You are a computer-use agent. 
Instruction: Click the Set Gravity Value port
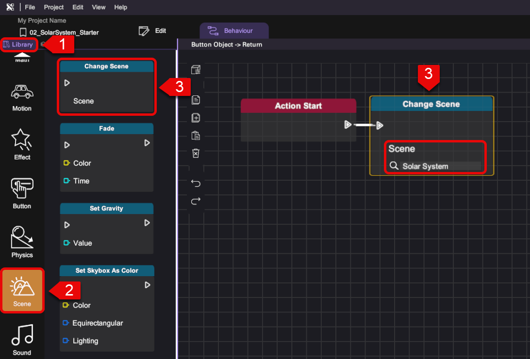point(66,243)
